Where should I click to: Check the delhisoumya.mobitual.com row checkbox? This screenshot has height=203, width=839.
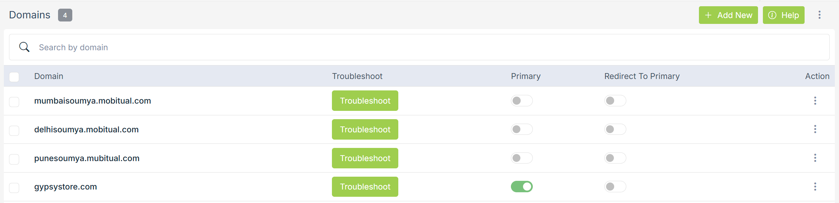[x=14, y=131]
